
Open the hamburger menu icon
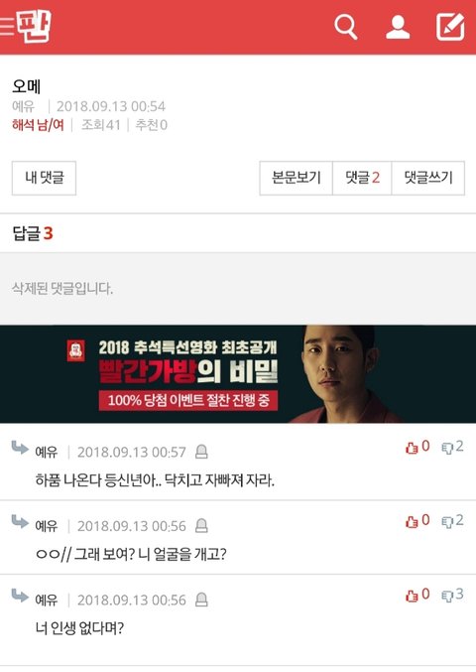pyautogui.click(x=7, y=27)
